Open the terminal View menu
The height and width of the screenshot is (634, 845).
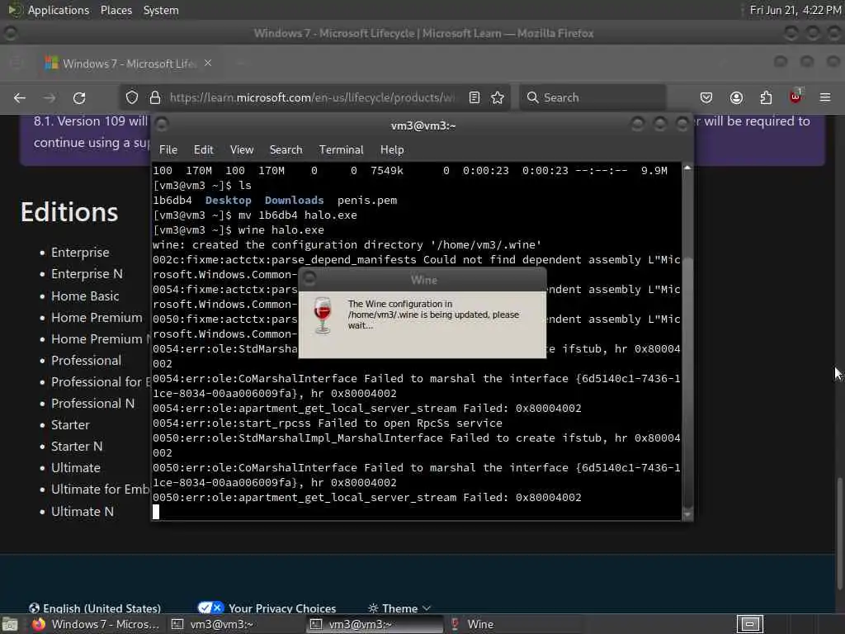tap(242, 150)
